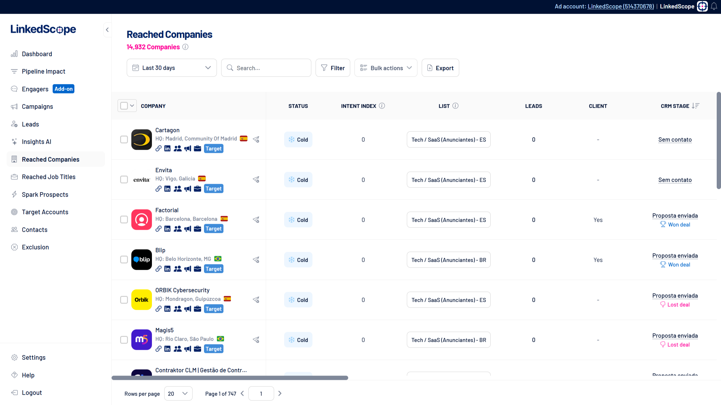721x405 pixels.
Task: Expand the Bulk actions dropdown
Action: click(x=386, y=68)
